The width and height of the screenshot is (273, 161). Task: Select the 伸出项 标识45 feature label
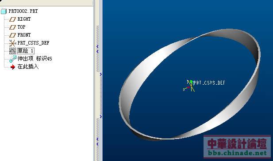tap(35, 59)
